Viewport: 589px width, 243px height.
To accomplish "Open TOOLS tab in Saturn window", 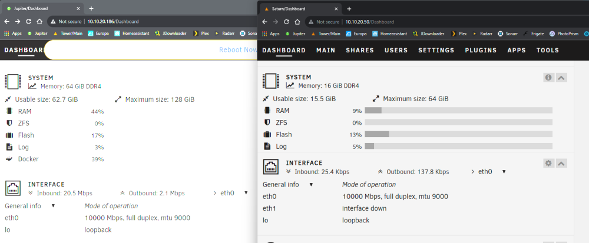I will point(548,50).
